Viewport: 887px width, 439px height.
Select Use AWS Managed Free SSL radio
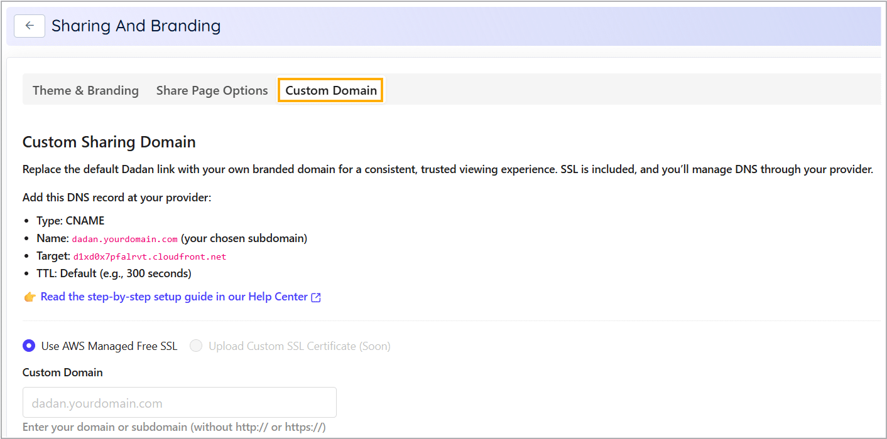[x=29, y=346]
